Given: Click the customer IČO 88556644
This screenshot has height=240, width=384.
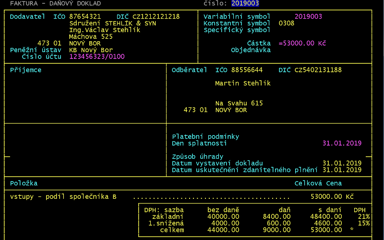Looking at the screenshot, I should (x=247, y=70).
